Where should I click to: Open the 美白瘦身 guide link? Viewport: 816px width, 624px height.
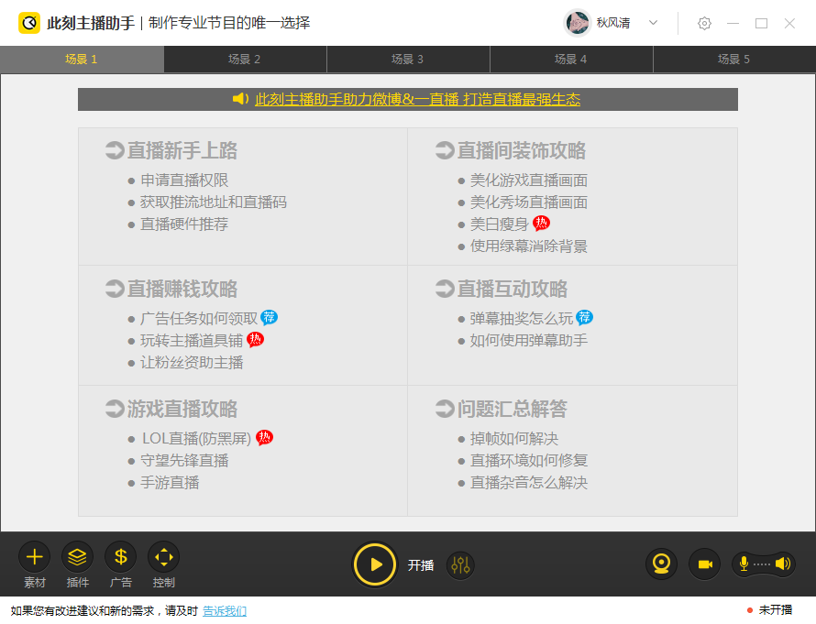tap(499, 224)
